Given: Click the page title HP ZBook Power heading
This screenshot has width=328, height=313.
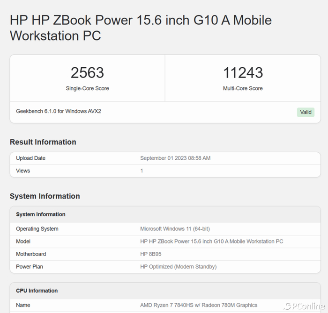Looking at the screenshot, I should pos(141,28).
